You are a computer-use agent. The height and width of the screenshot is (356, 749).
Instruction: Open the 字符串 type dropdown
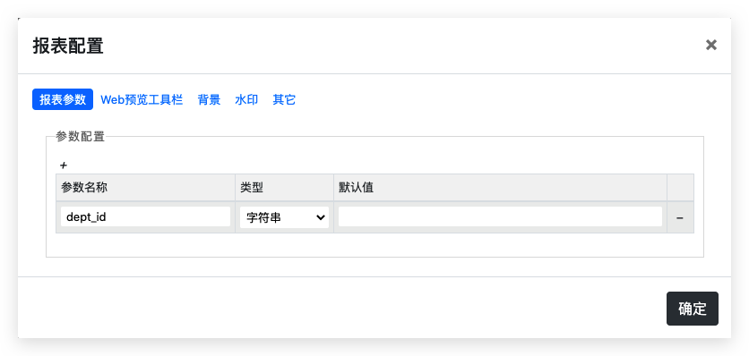[x=284, y=217]
